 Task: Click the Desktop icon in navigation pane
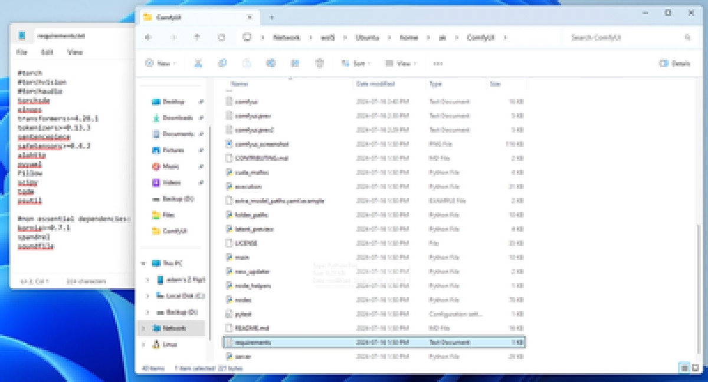(156, 101)
